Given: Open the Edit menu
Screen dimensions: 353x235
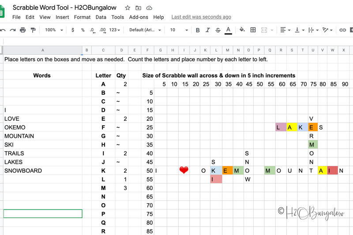Looking at the screenshot, I should (30, 17).
